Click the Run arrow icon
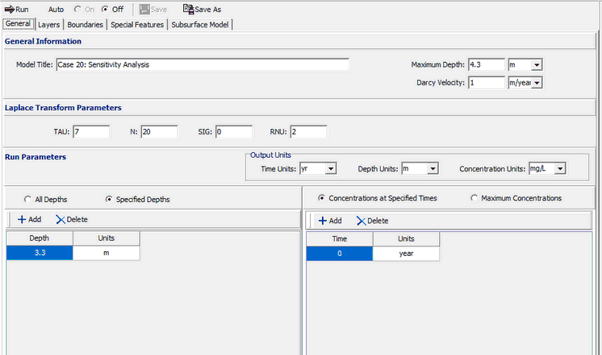The image size is (602, 355). point(10,9)
